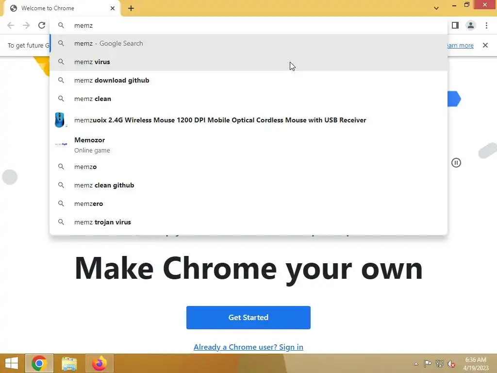Click the browser forward arrow
Image resolution: width=497 pixels, height=373 pixels.
click(26, 25)
